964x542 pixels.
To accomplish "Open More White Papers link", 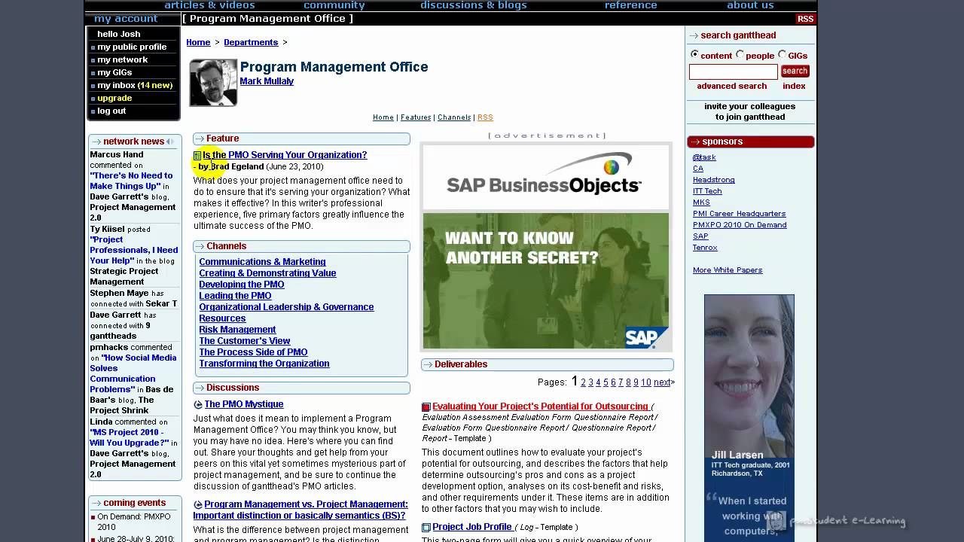I will point(728,270).
